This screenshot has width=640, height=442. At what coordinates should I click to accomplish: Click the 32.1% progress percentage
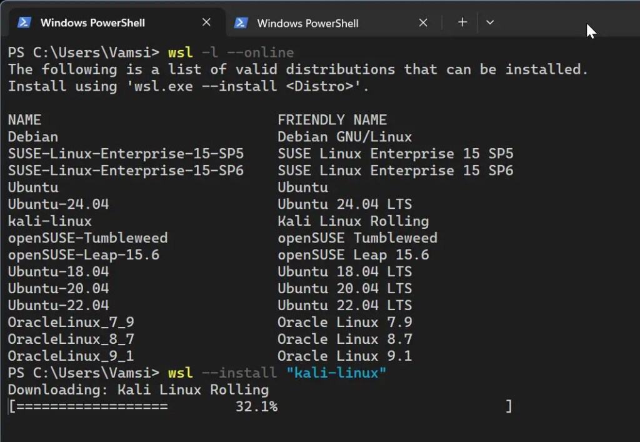(256, 407)
